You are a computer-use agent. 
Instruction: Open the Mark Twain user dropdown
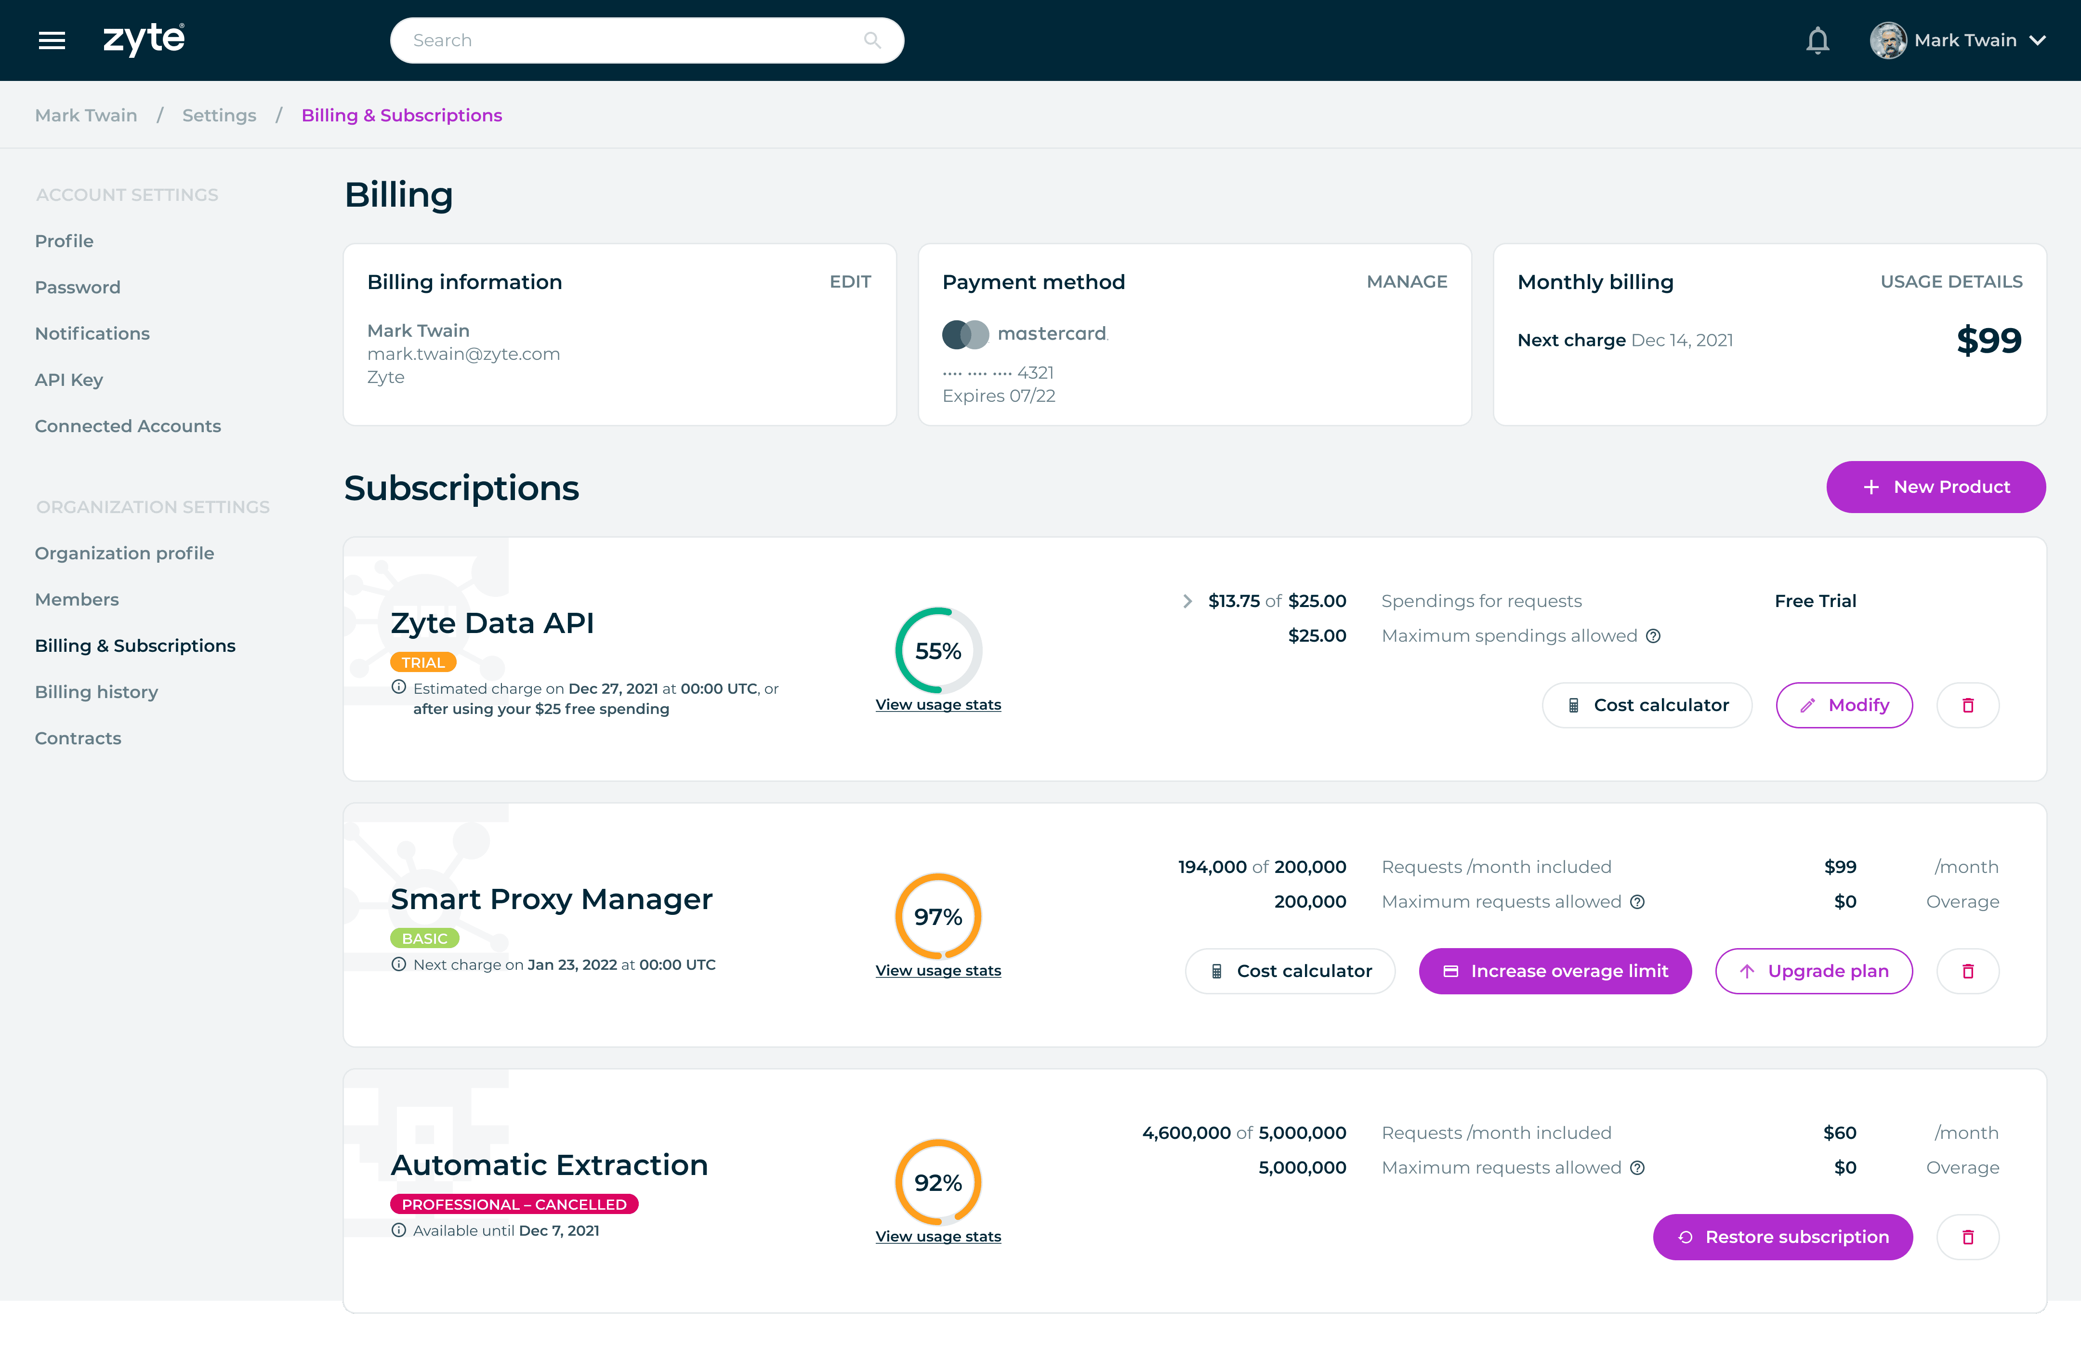pos(2037,40)
